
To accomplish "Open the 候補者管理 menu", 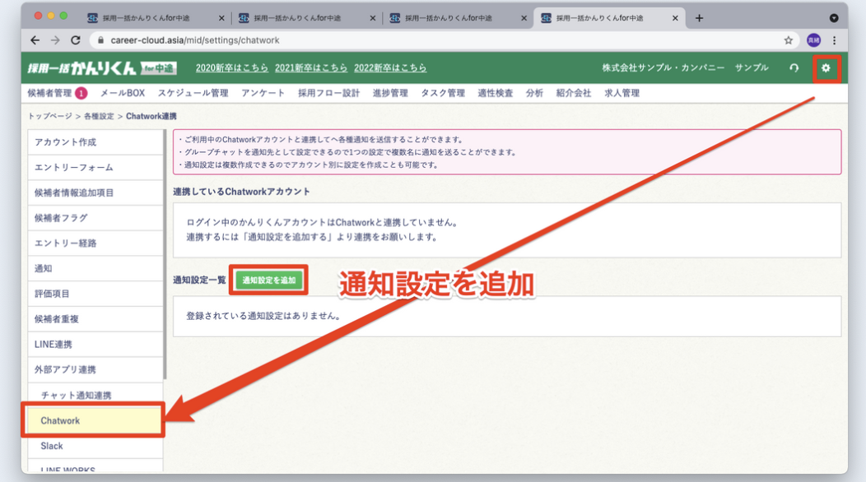I will pyautogui.click(x=49, y=93).
